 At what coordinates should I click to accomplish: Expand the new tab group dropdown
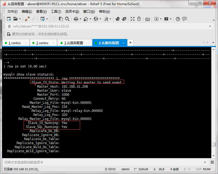point(161,19)
